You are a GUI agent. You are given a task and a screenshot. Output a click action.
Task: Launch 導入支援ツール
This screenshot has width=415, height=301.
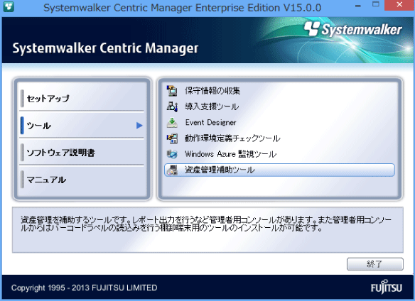[212, 106]
